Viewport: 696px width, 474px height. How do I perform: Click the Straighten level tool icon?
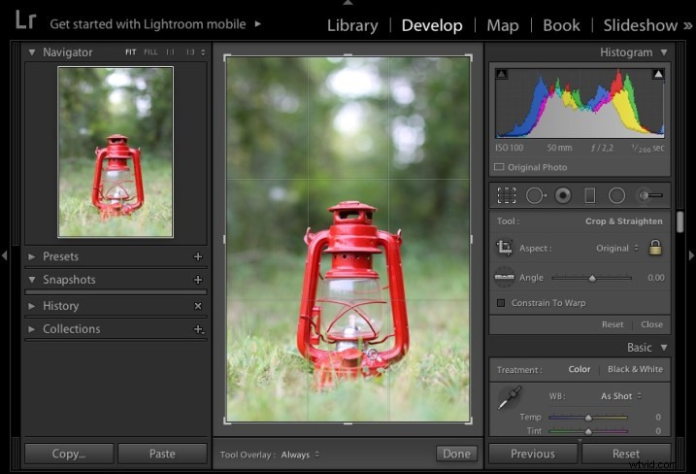pos(504,277)
